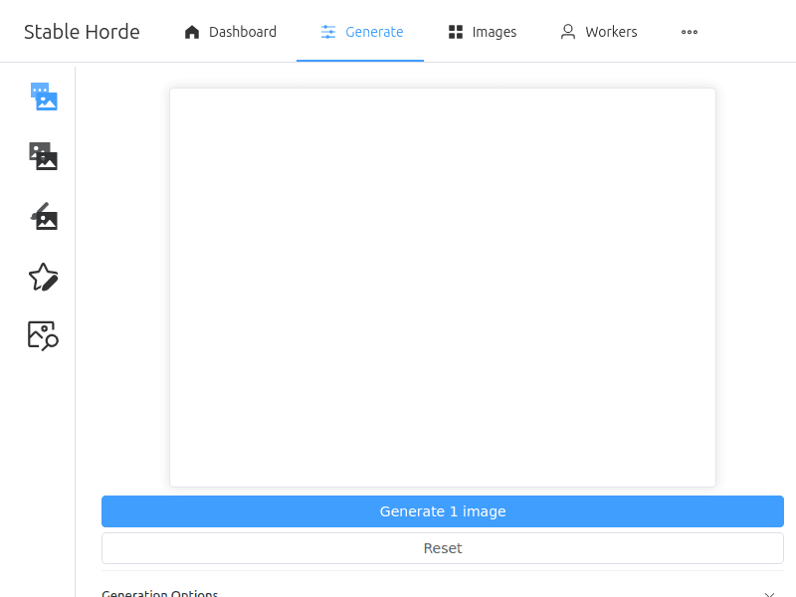Open the three-dots overflow menu
Screen dimensions: 796x597
point(690,32)
